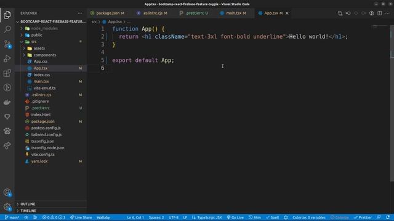Click Live Share in status bar

tap(81, 217)
